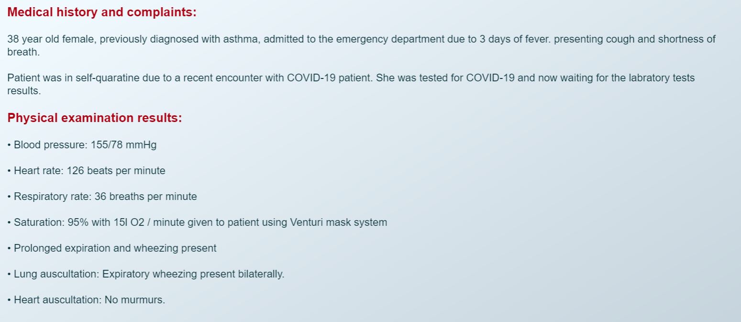This screenshot has width=741, height=322.
Task: Click the Heart rate 126 beats line
Action: 86,170
